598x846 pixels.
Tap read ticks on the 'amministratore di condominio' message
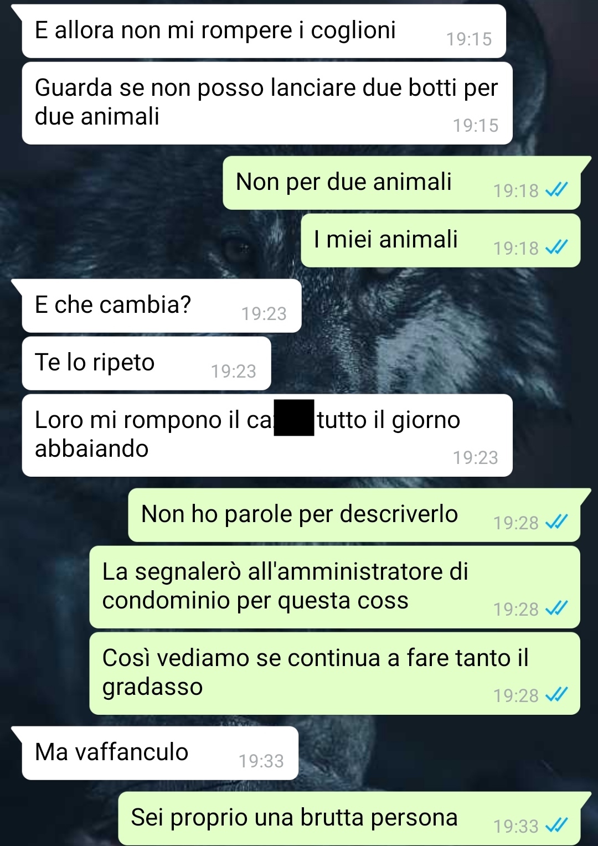click(x=556, y=608)
